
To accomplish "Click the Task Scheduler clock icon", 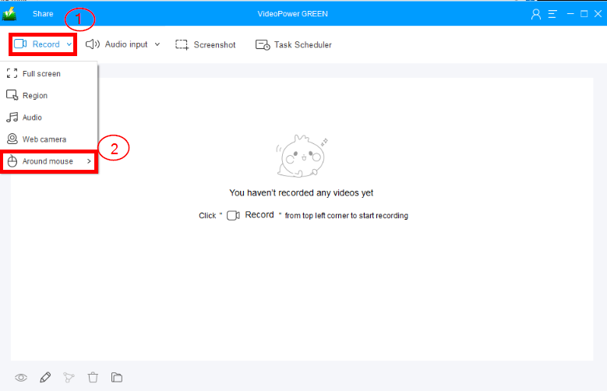I will click(x=263, y=45).
